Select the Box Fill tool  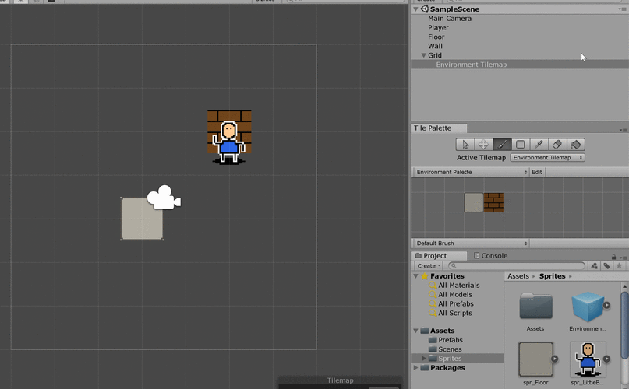[521, 144]
